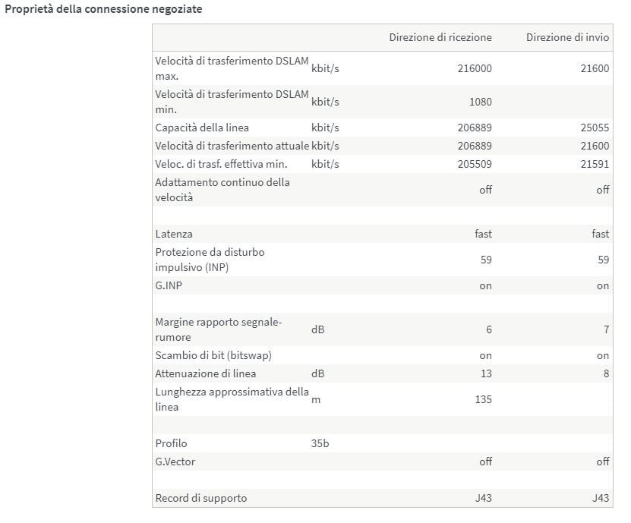The width and height of the screenshot is (631, 523).
Task: Click the "Capacità della linea" row label
Action: tap(202, 128)
